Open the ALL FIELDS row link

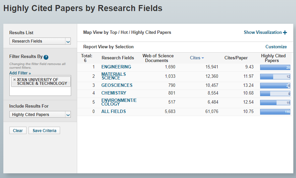113,111
